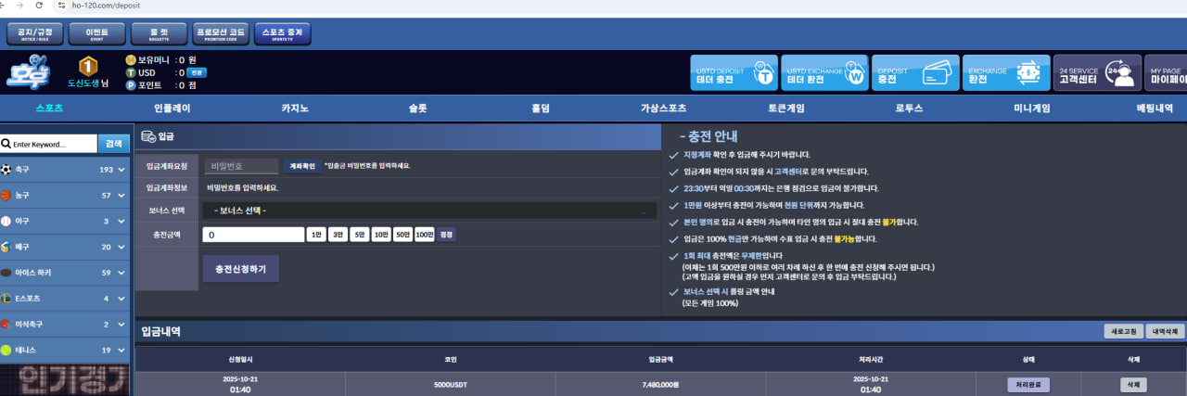Open the USTD Deposit 테더 충전 icon

762,73
